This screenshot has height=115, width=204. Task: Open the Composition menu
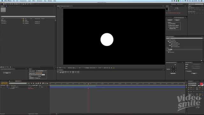tap(23, 1)
